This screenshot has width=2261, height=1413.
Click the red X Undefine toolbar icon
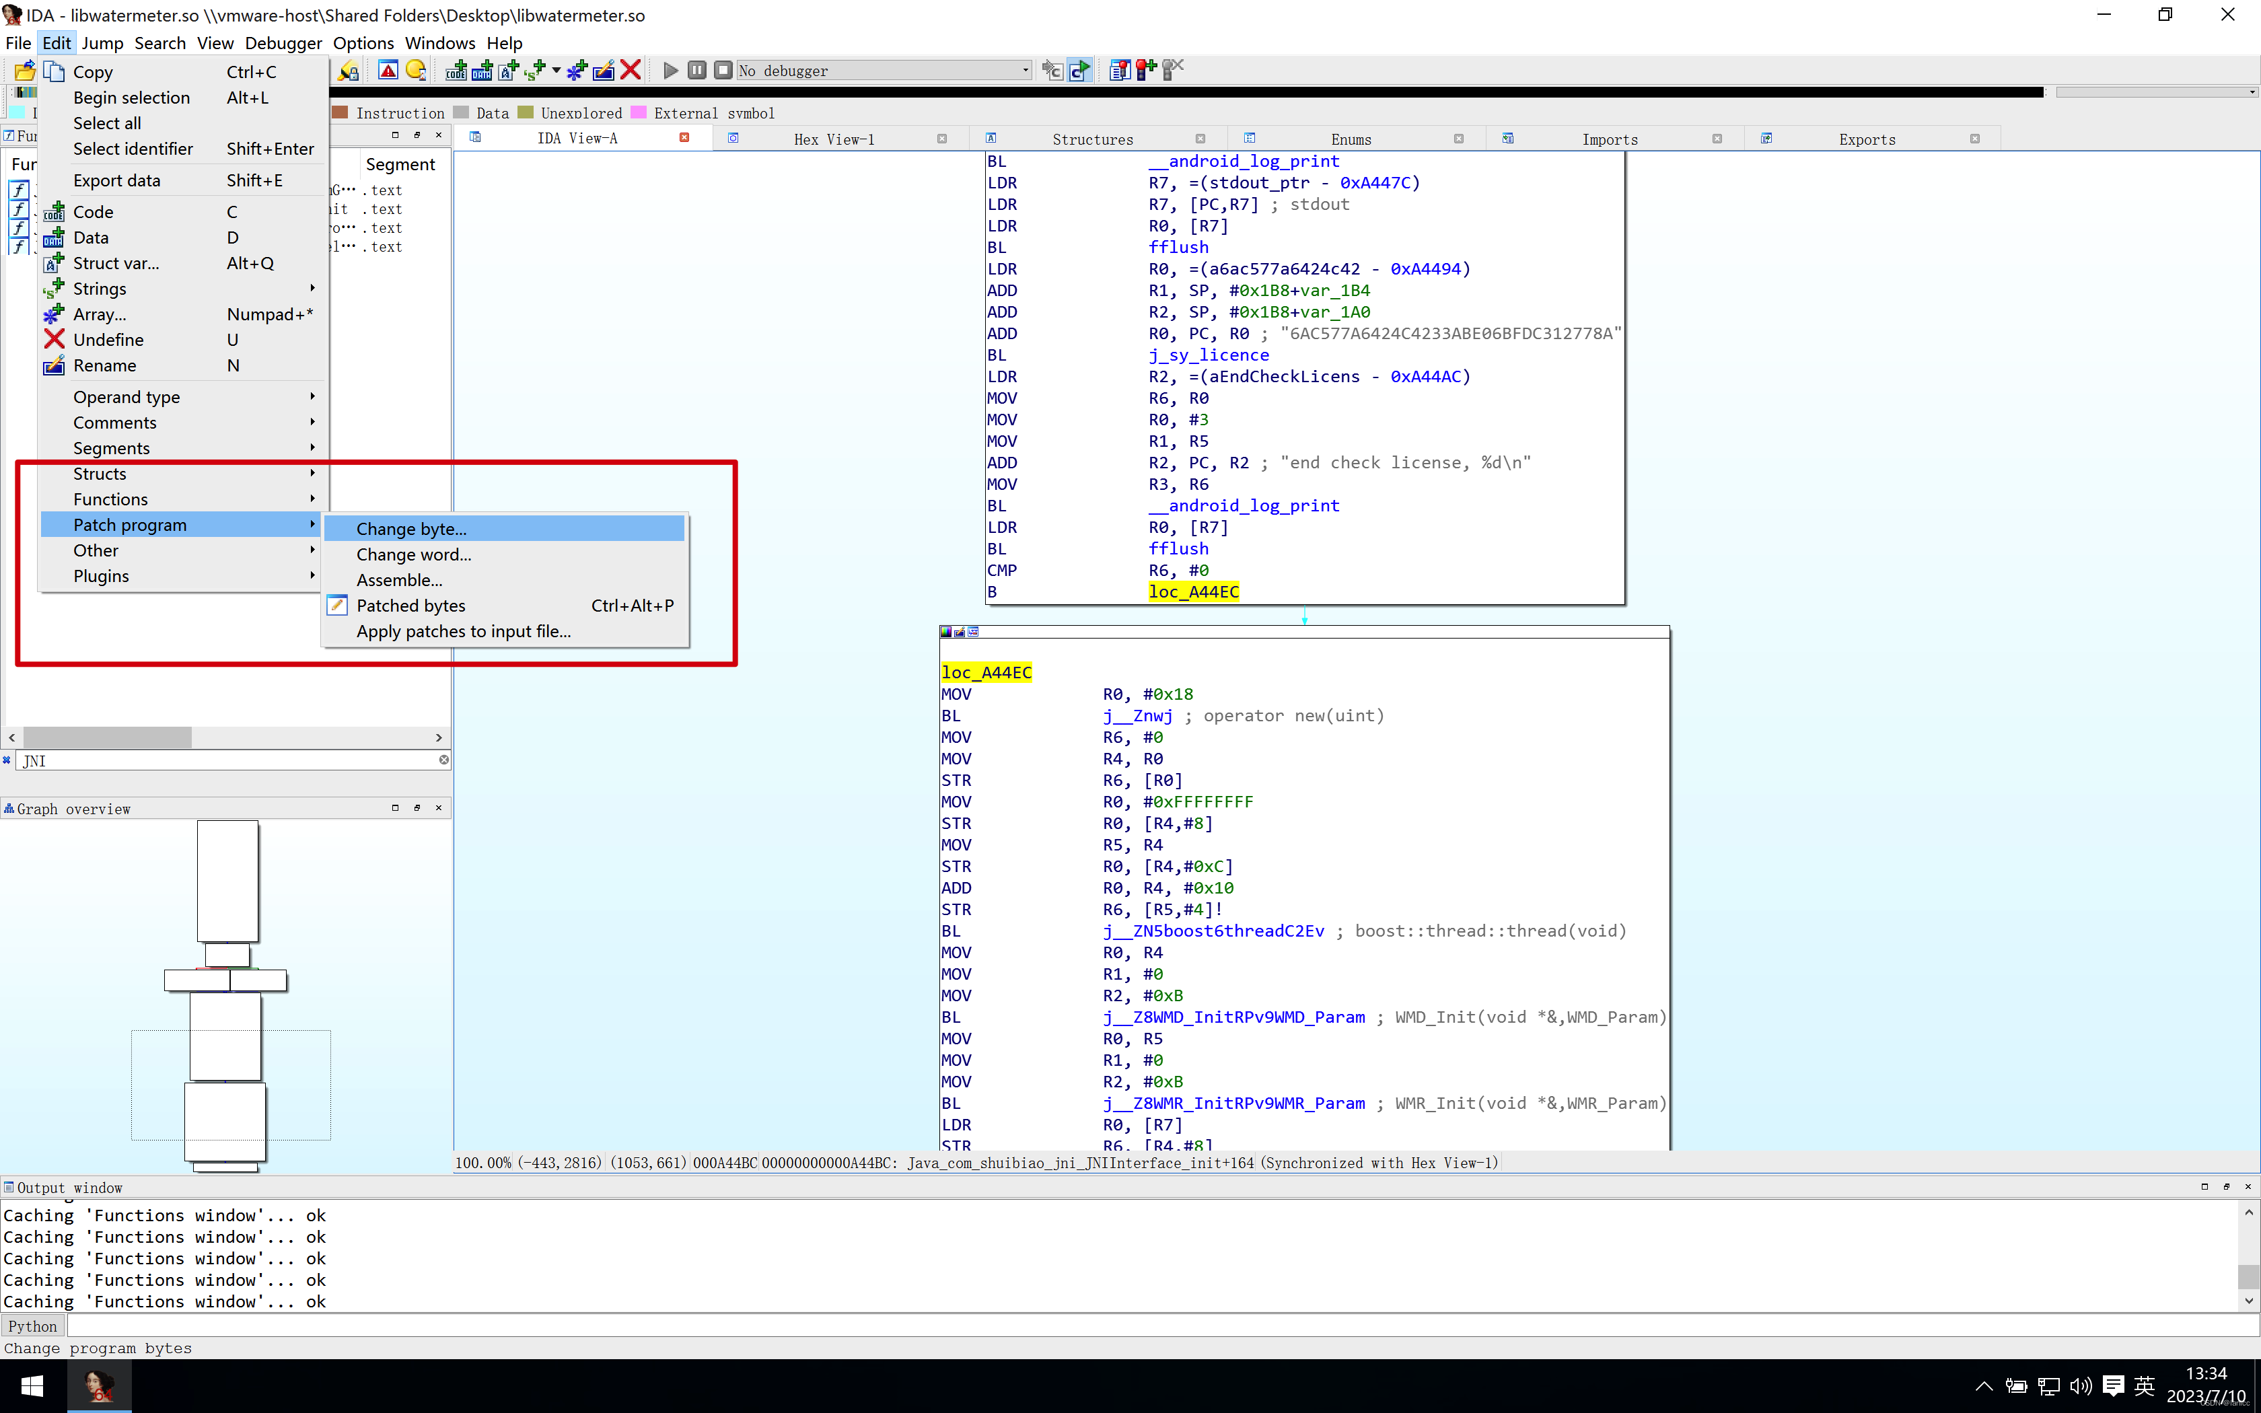[x=631, y=70]
